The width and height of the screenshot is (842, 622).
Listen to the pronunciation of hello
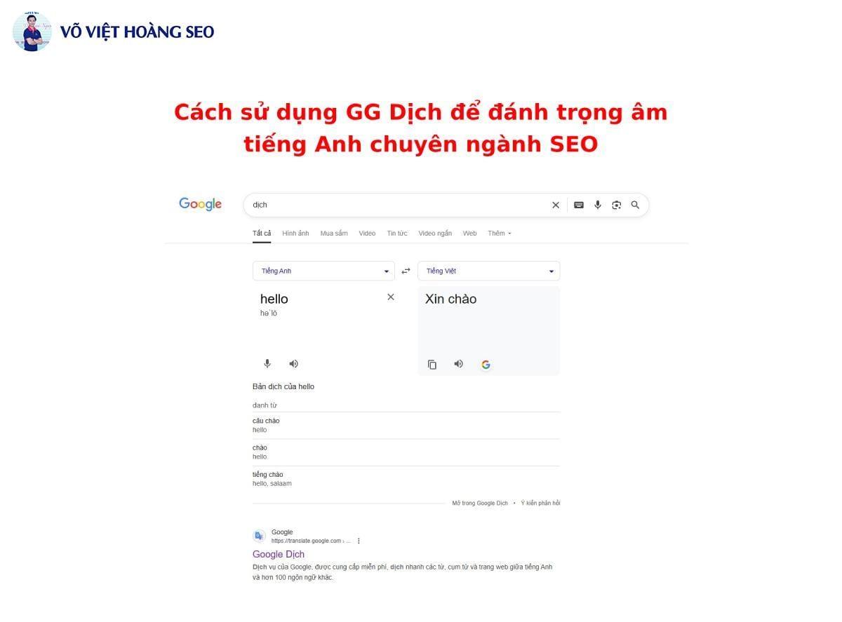293,363
